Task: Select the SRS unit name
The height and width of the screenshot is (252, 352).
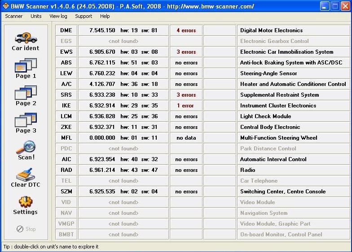Action: point(66,95)
